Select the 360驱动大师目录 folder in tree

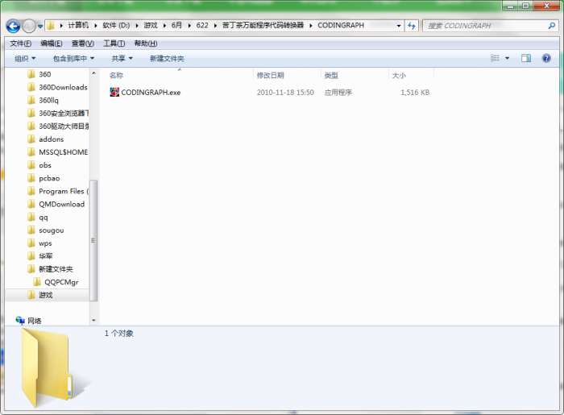click(x=57, y=127)
